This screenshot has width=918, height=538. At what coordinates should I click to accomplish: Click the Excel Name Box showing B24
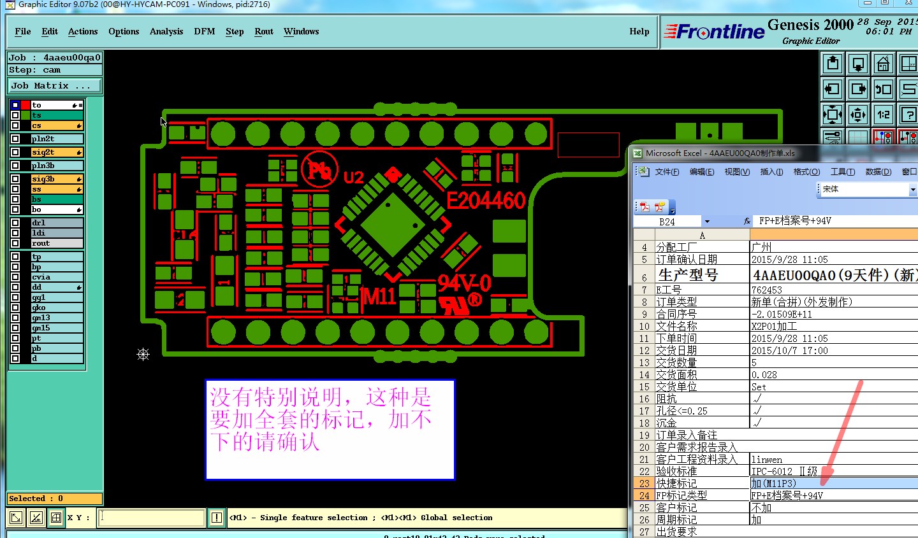point(668,222)
